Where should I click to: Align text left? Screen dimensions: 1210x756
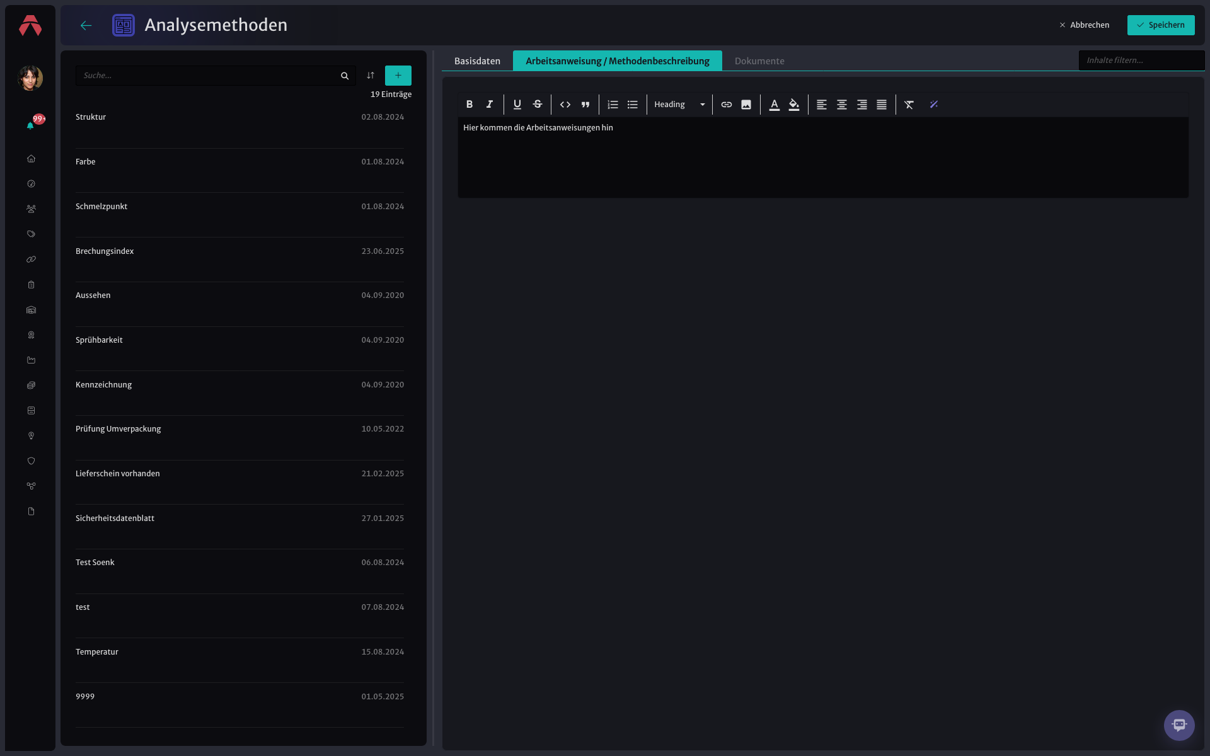tap(822, 105)
